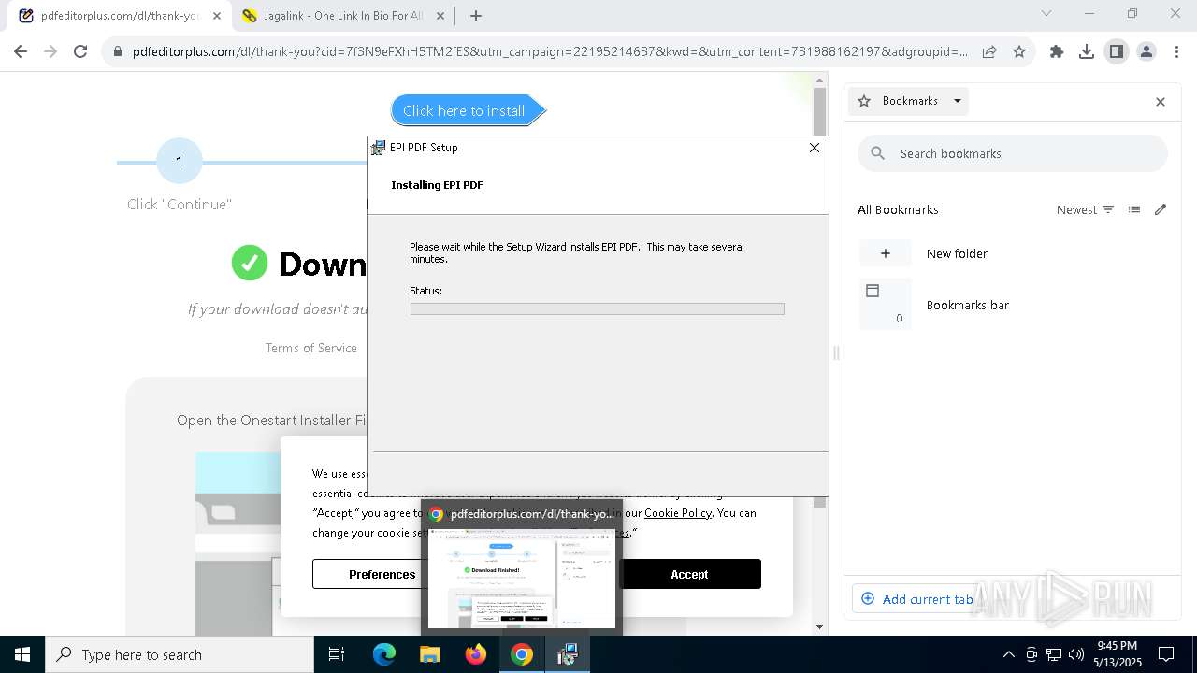The image size is (1197, 673).
Task: Launch Firefox from the taskbar
Action: tap(476, 654)
